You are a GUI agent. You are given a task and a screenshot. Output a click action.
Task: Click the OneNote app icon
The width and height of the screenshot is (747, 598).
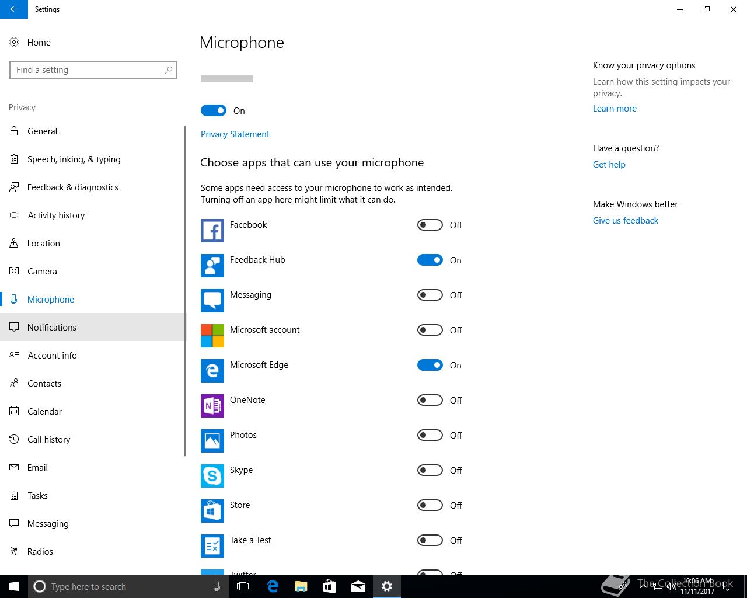(x=212, y=406)
